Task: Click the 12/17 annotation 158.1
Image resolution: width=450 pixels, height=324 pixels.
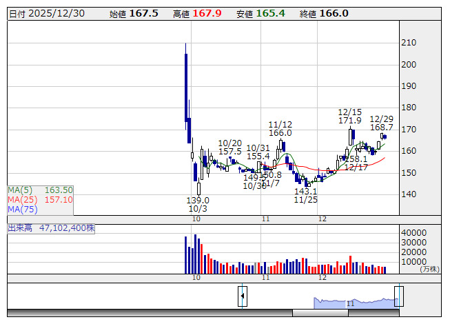Action: point(356,163)
